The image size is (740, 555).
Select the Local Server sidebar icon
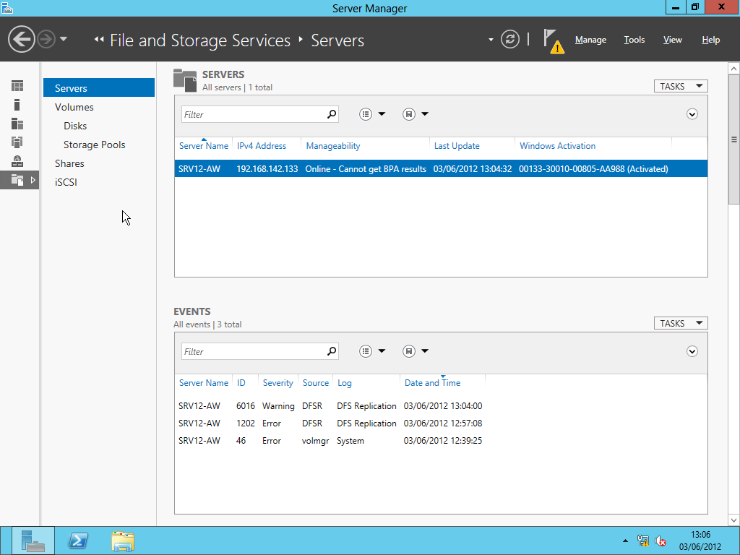coord(17,105)
